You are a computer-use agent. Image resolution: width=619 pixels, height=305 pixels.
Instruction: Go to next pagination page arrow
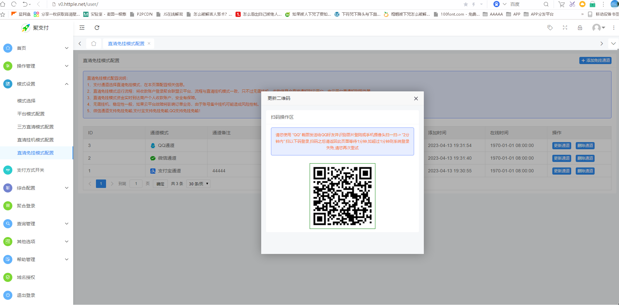click(x=112, y=184)
